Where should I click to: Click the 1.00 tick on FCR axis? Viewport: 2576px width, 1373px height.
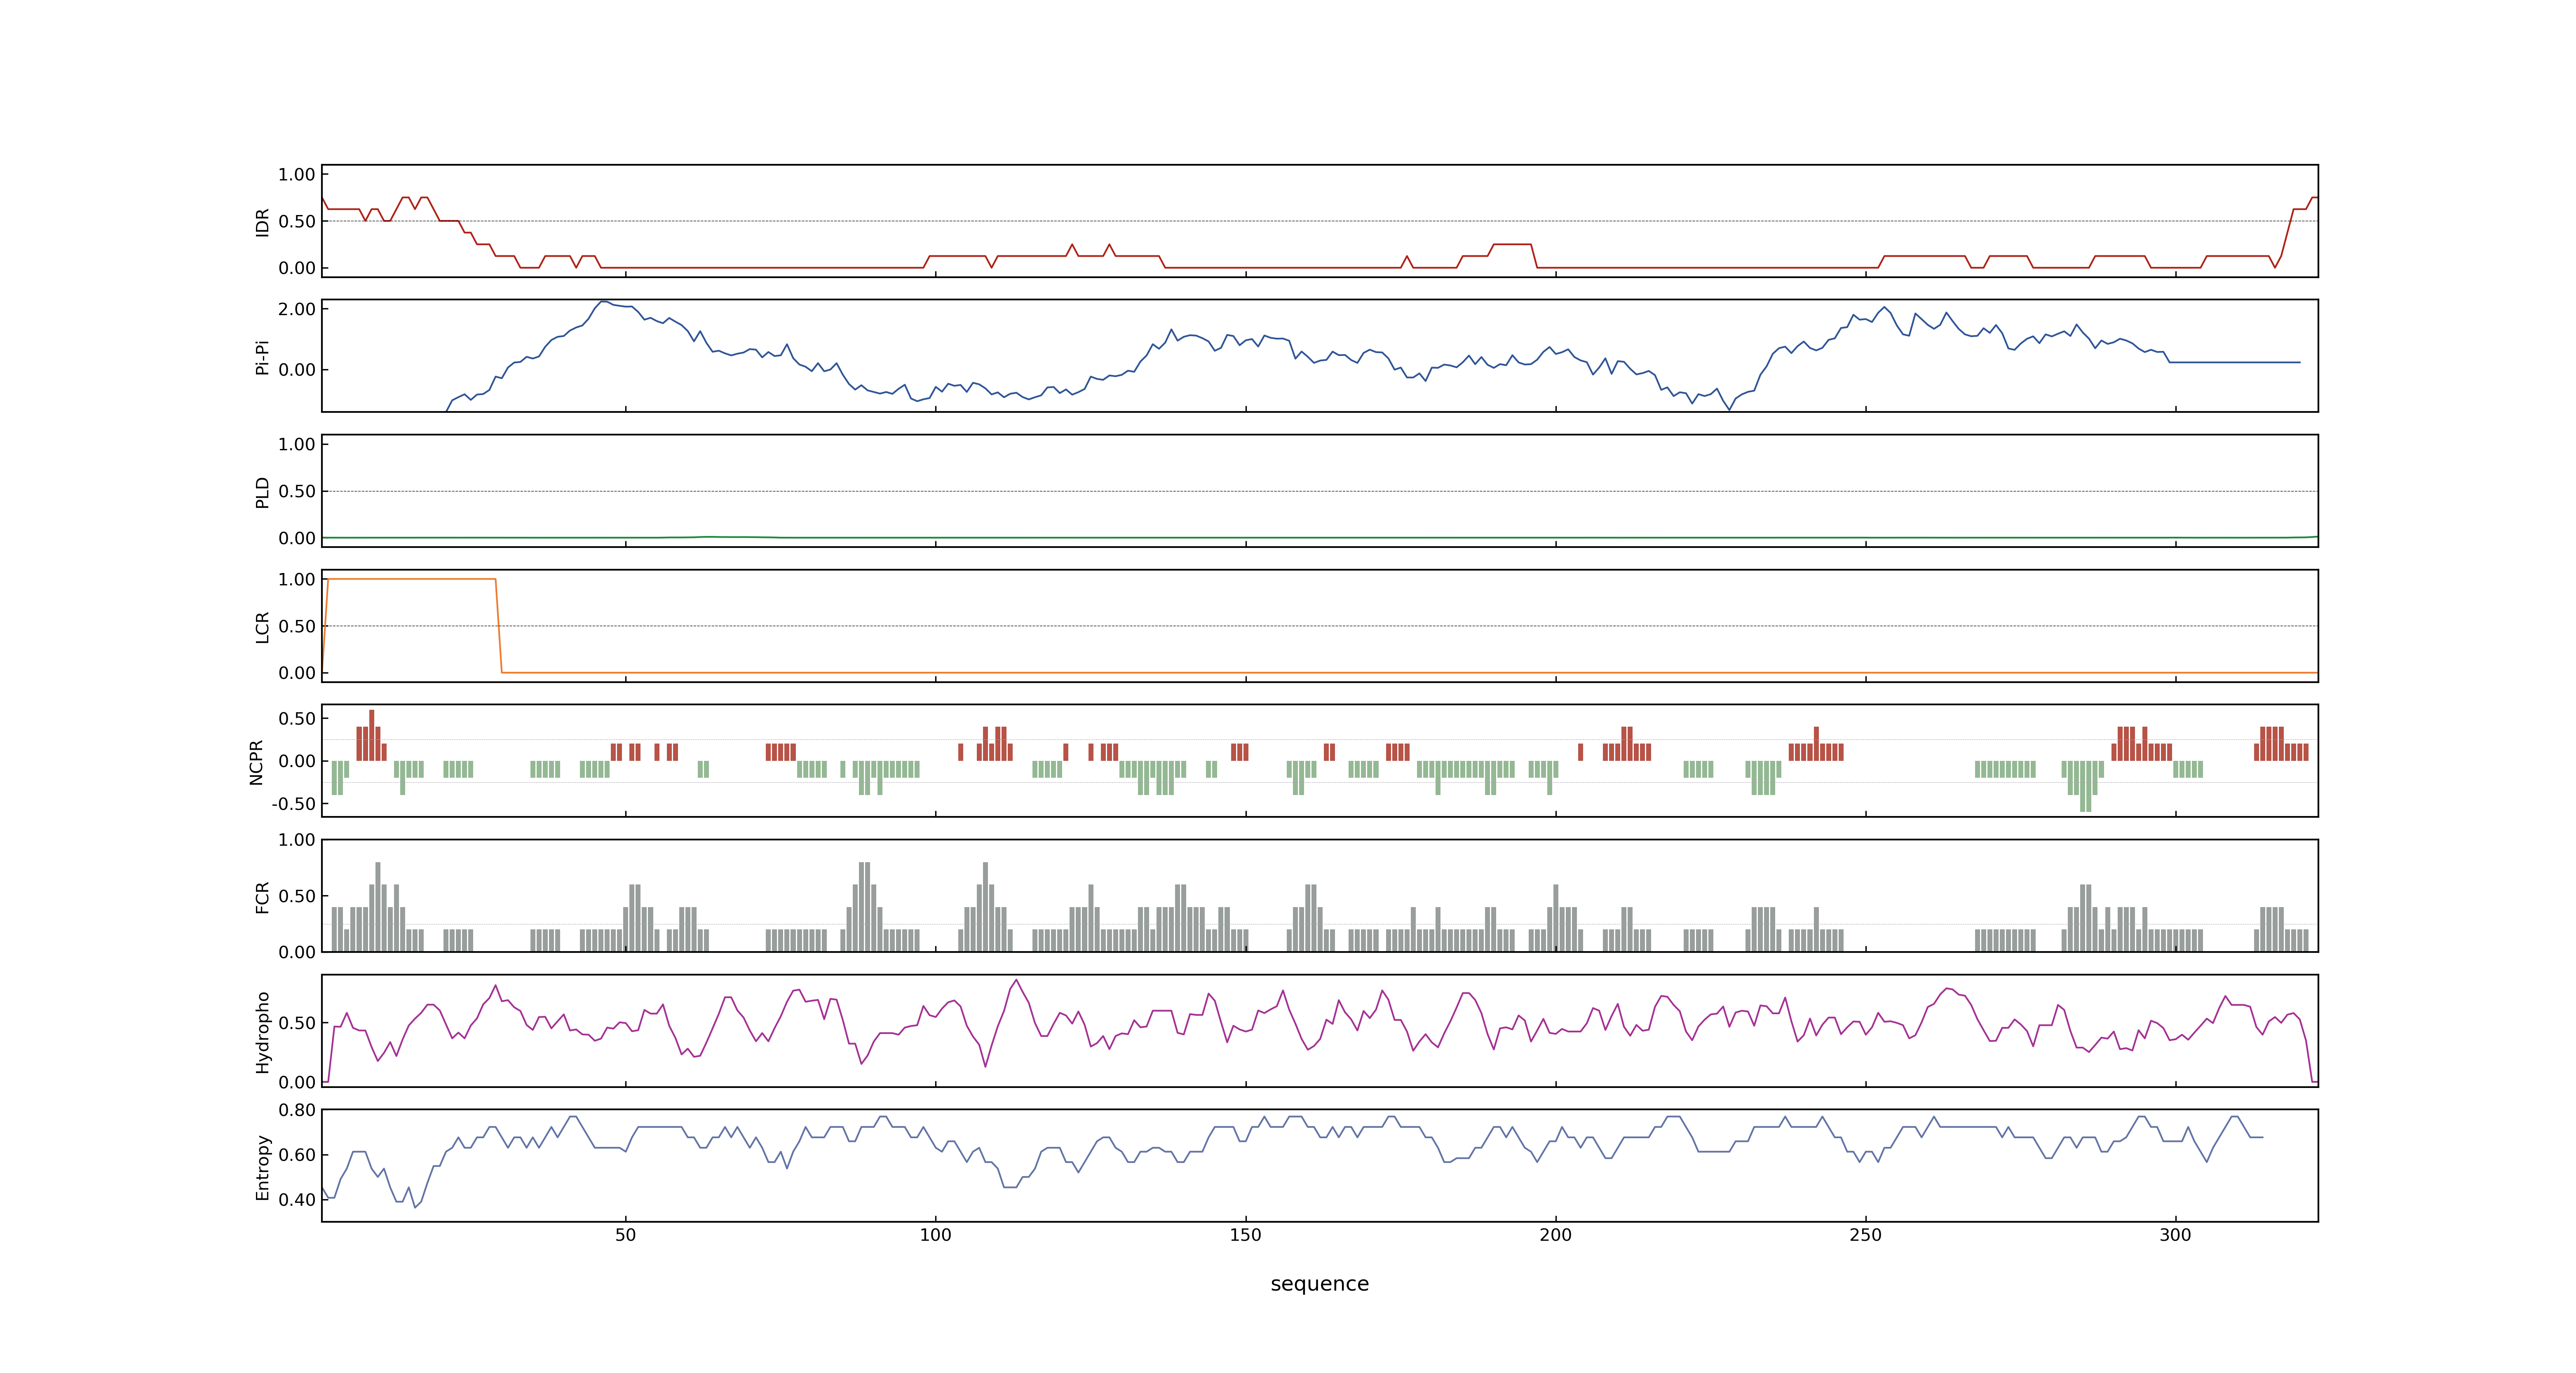297,840
